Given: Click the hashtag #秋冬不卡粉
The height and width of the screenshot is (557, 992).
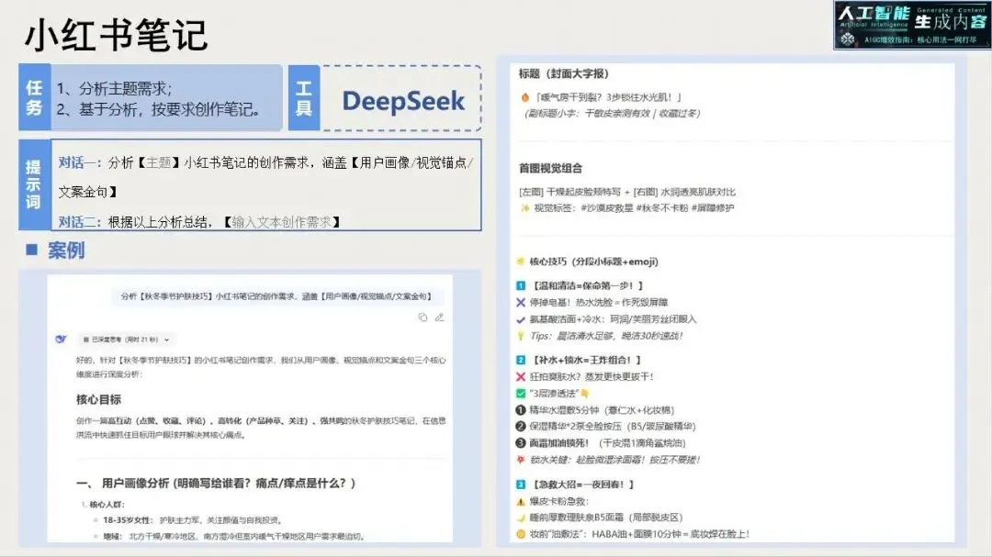Looking at the screenshot, I should coord(662,208).
